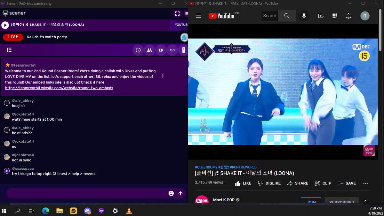The width and height of the screenshot is (384, 216).
Task: Click the play button beside SHAKE IT title
Action: click(5, 25)
